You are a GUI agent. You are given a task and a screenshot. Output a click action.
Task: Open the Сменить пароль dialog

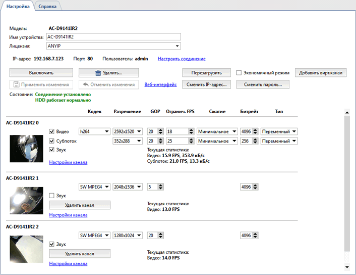click(263, 84)
